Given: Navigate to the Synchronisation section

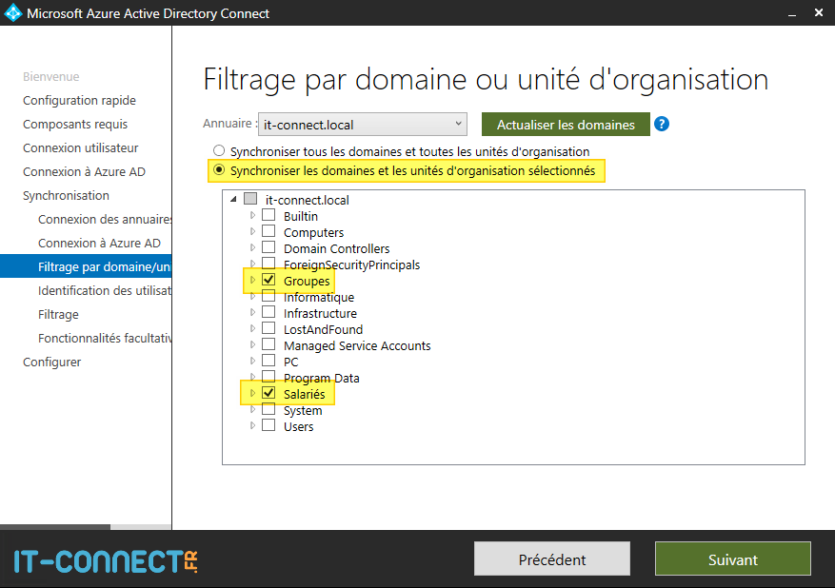Looking at the screenshot, I should click(x=69, y=195).
